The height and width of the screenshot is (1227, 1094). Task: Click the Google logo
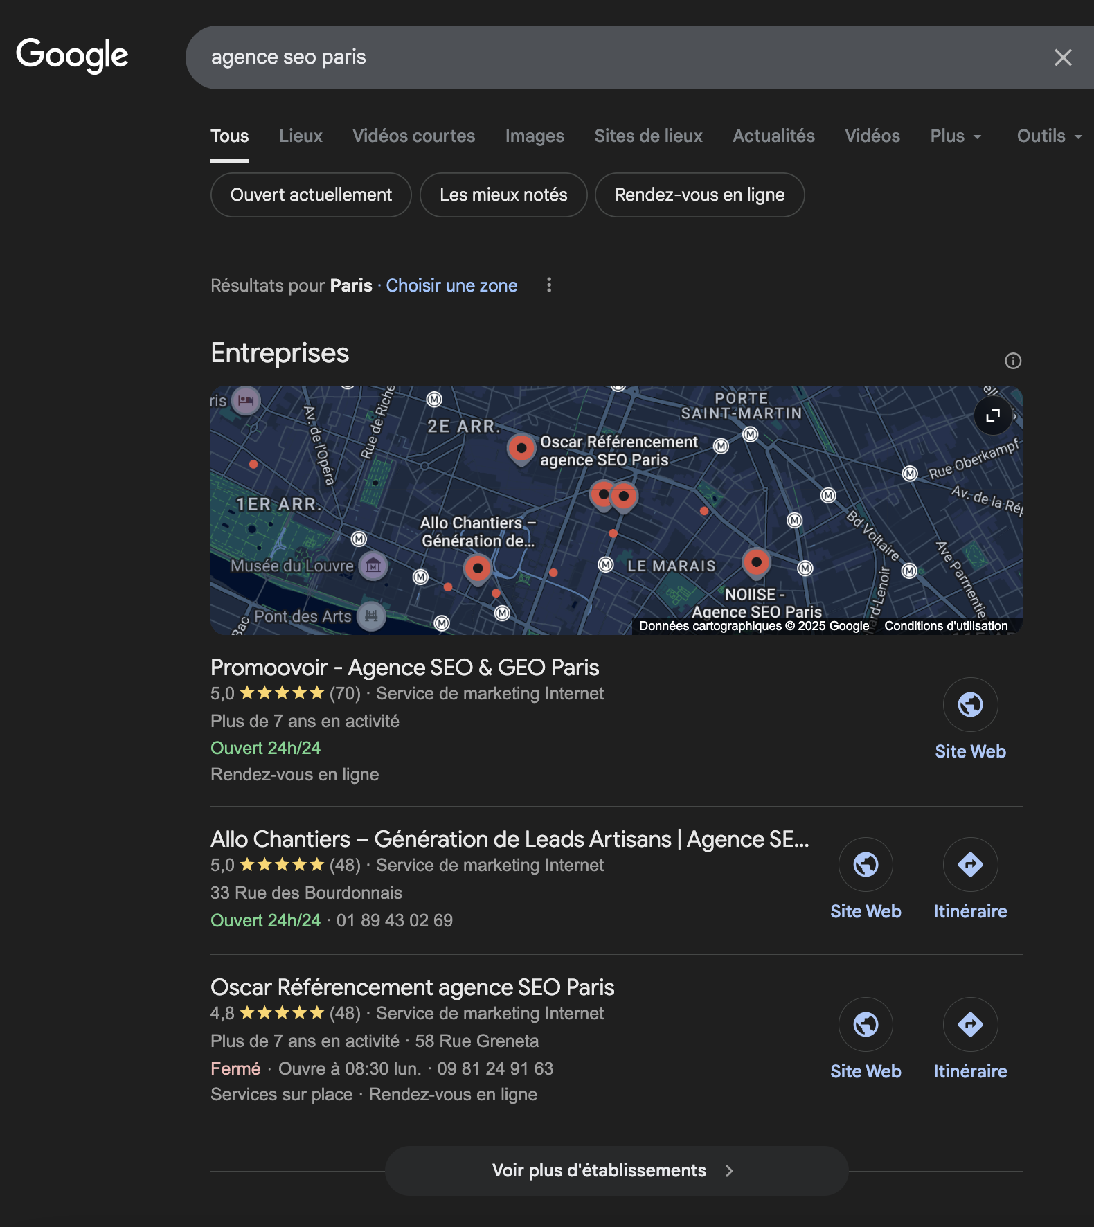tap(72, 55)
